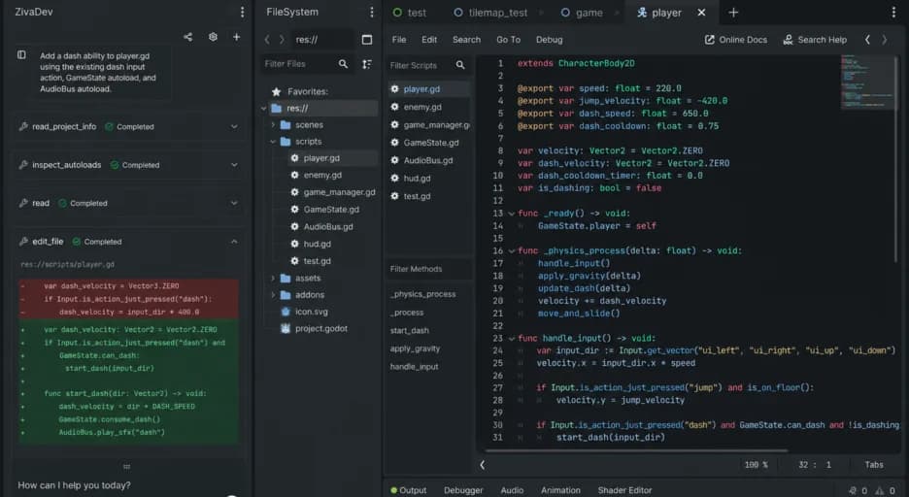Open the Go To menu

tap(509, 40)
